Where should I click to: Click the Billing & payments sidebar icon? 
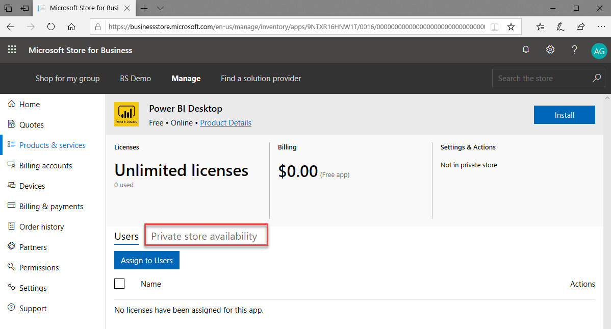[12, 206]
